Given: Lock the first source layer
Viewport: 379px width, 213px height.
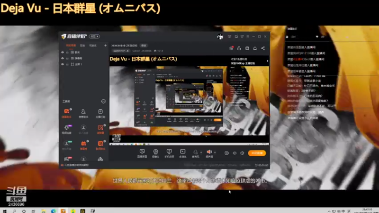Looking at the screenshot, I should [67, 52].
